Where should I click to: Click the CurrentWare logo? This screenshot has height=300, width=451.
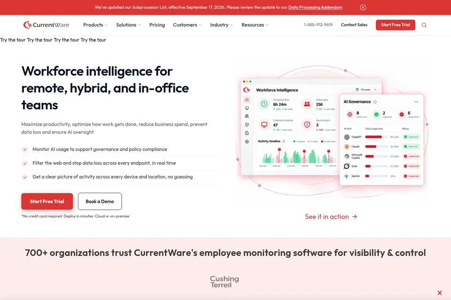[x=47, y=25]
